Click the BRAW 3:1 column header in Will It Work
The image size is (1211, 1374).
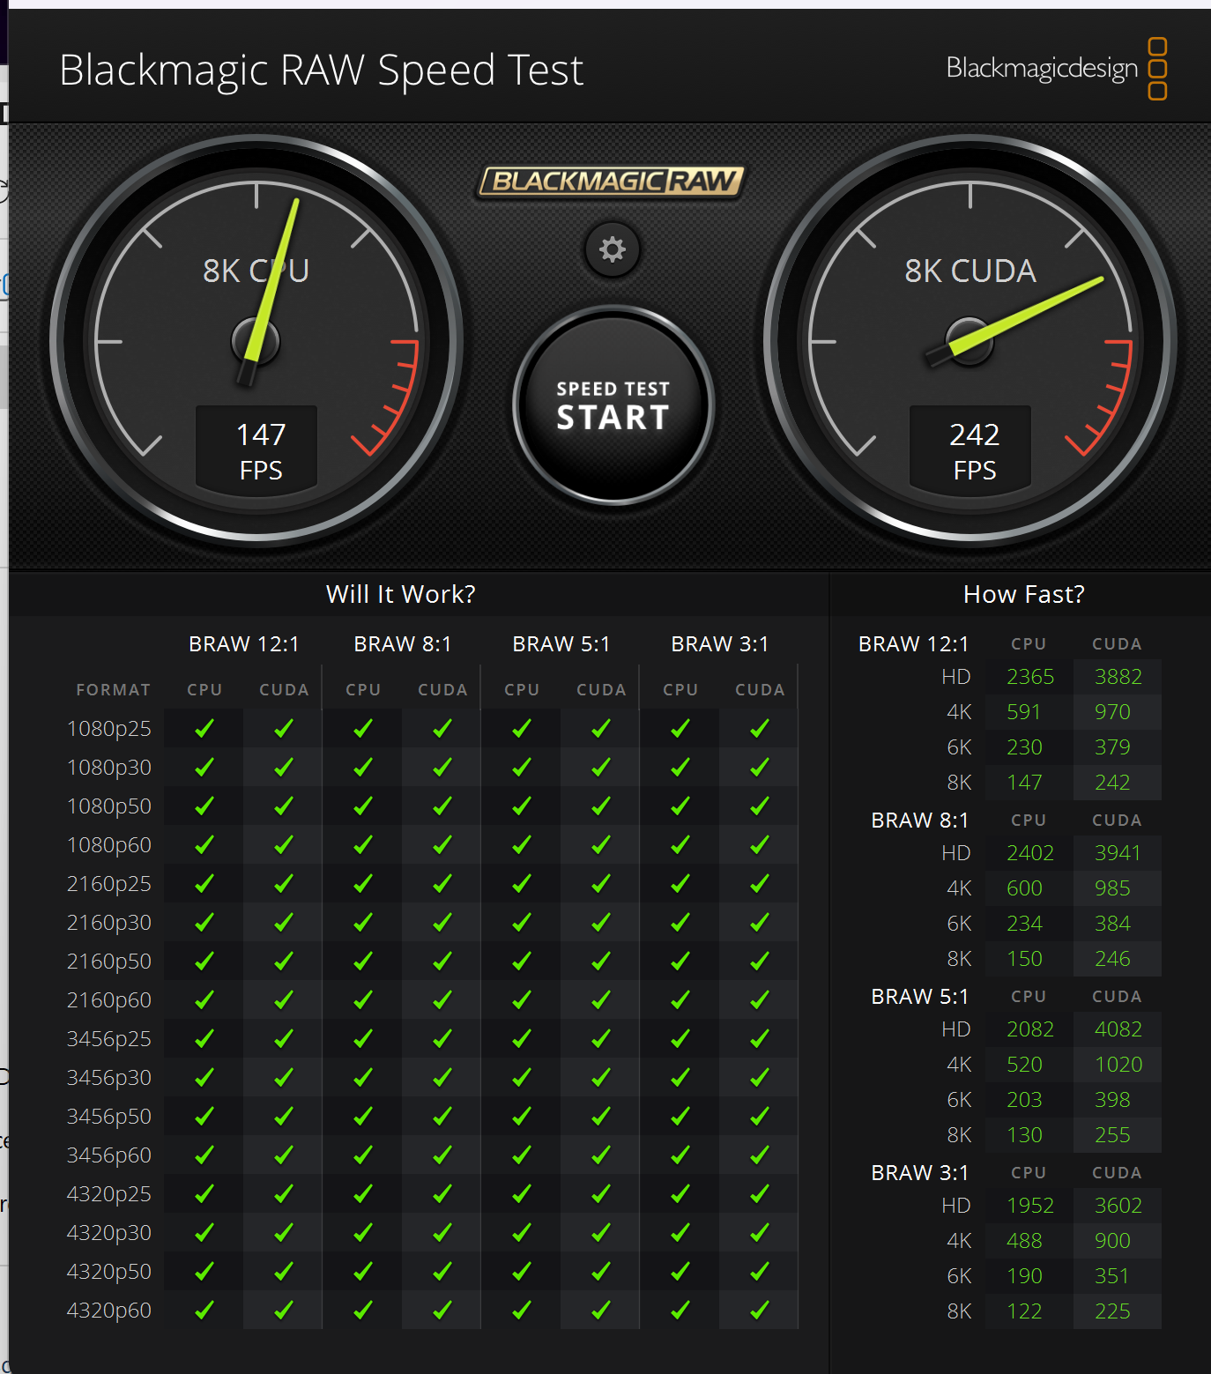(720, 644)
